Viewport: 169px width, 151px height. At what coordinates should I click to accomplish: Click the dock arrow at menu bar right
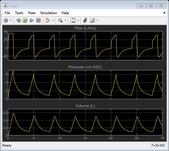point(164,13)
